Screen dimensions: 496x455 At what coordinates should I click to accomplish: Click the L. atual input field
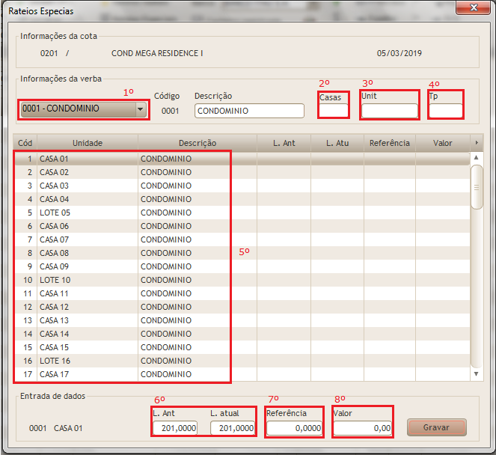[x=233, y=428]
